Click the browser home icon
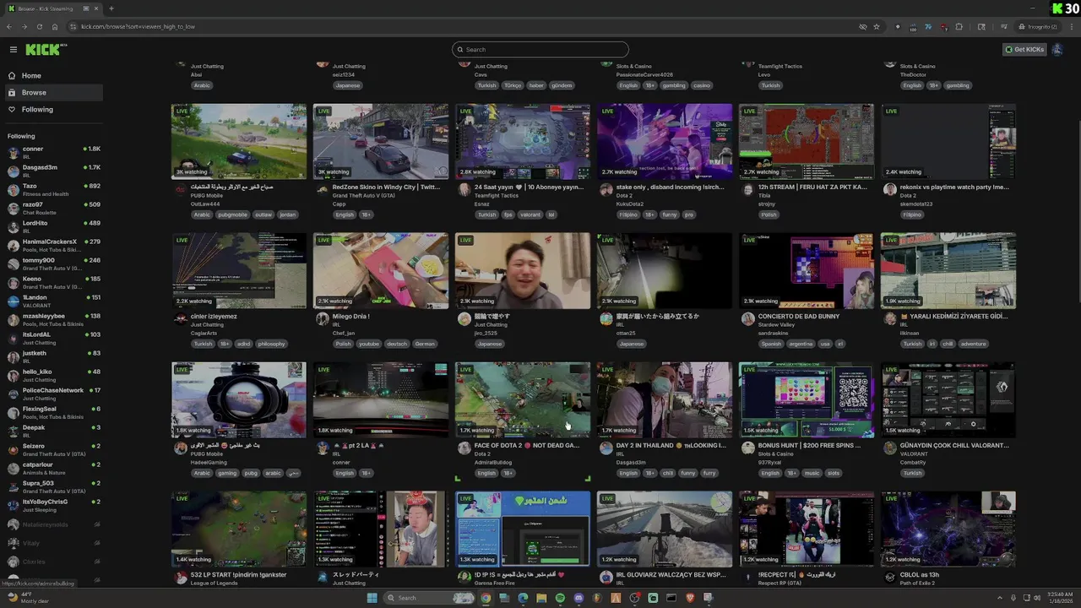This screenshot has width=1081, height=608. point(55,26)
